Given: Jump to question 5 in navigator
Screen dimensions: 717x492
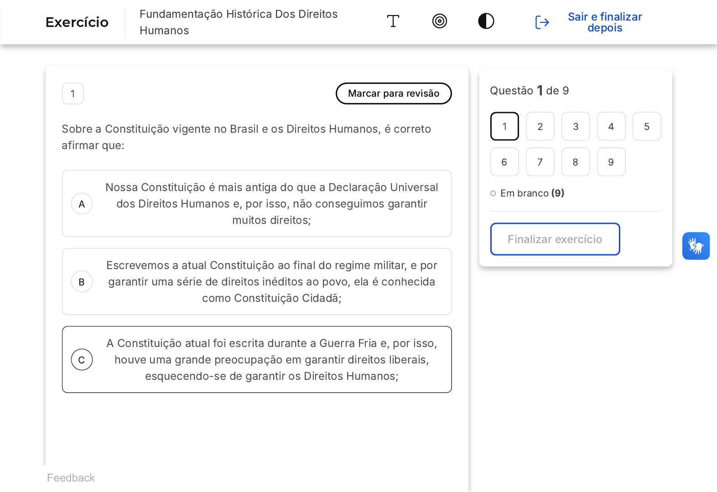Looking at the screenshot, I should click(x=646, y=127).
